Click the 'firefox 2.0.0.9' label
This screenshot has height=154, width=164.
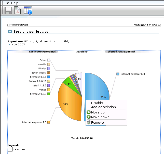[38, 94]
